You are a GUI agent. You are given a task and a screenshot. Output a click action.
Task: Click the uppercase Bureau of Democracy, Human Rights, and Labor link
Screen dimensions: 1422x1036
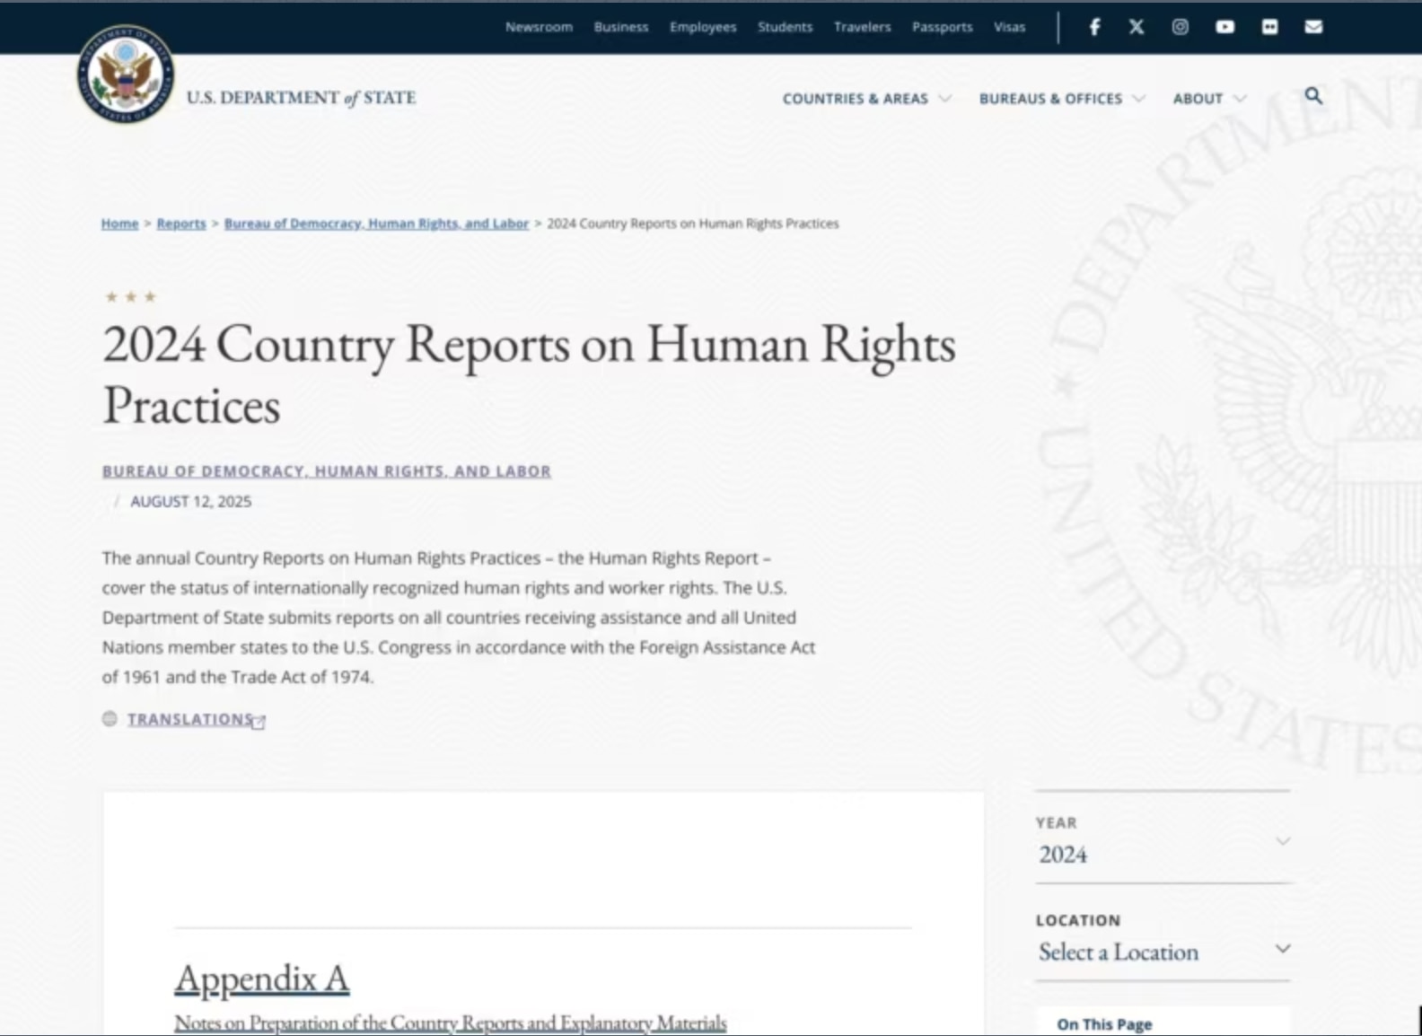(327, 470)
